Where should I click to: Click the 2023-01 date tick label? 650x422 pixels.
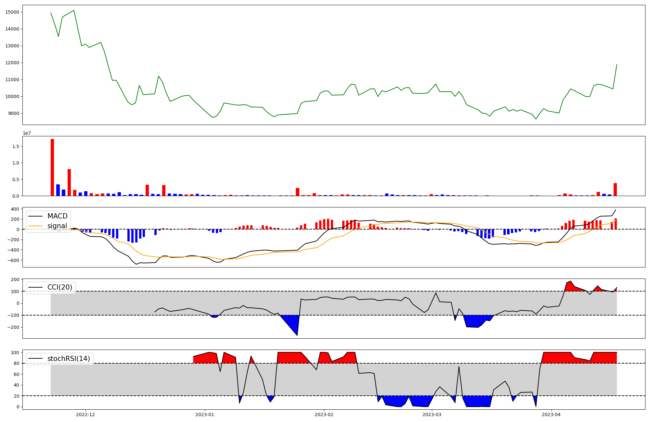(205, 415)
